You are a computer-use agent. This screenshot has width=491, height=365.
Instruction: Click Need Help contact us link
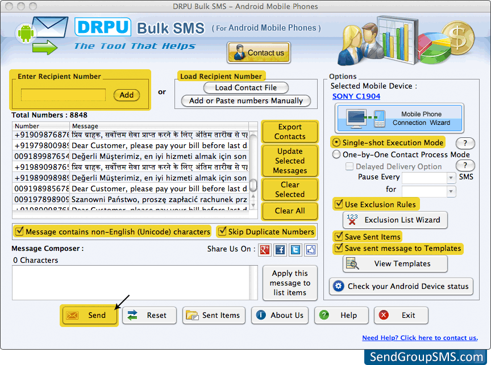(420, 338)
